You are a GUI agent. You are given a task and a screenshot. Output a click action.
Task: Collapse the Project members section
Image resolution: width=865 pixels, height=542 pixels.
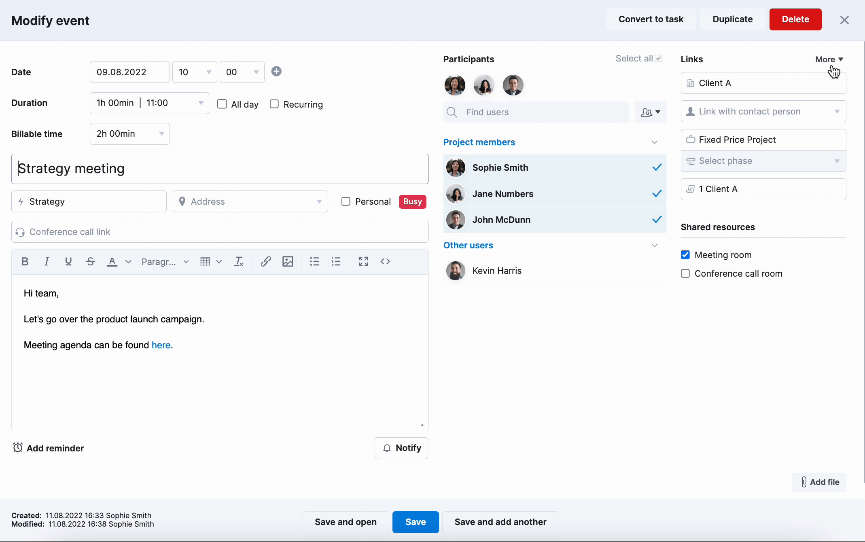tap(654, 142)
